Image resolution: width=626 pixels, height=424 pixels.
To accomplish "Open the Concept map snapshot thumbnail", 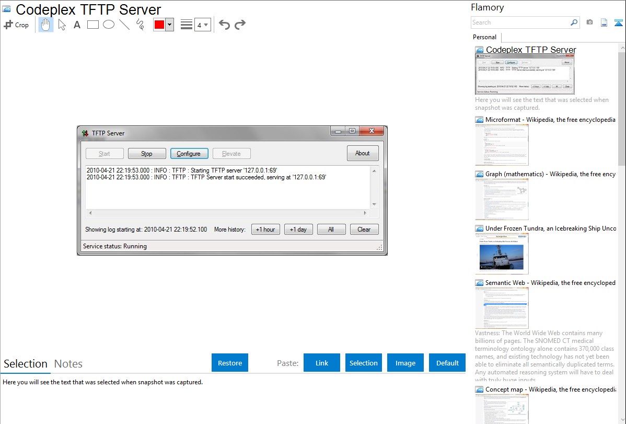I will tap(502, 409).
